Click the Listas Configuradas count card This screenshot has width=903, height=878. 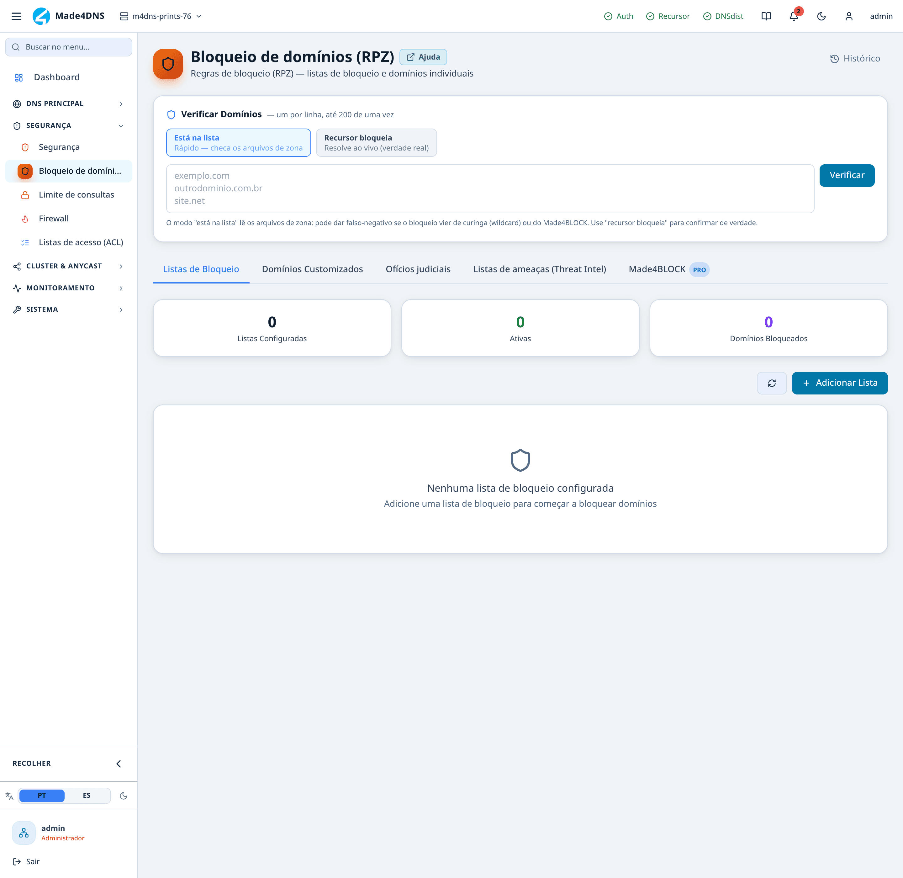(272, 328)
